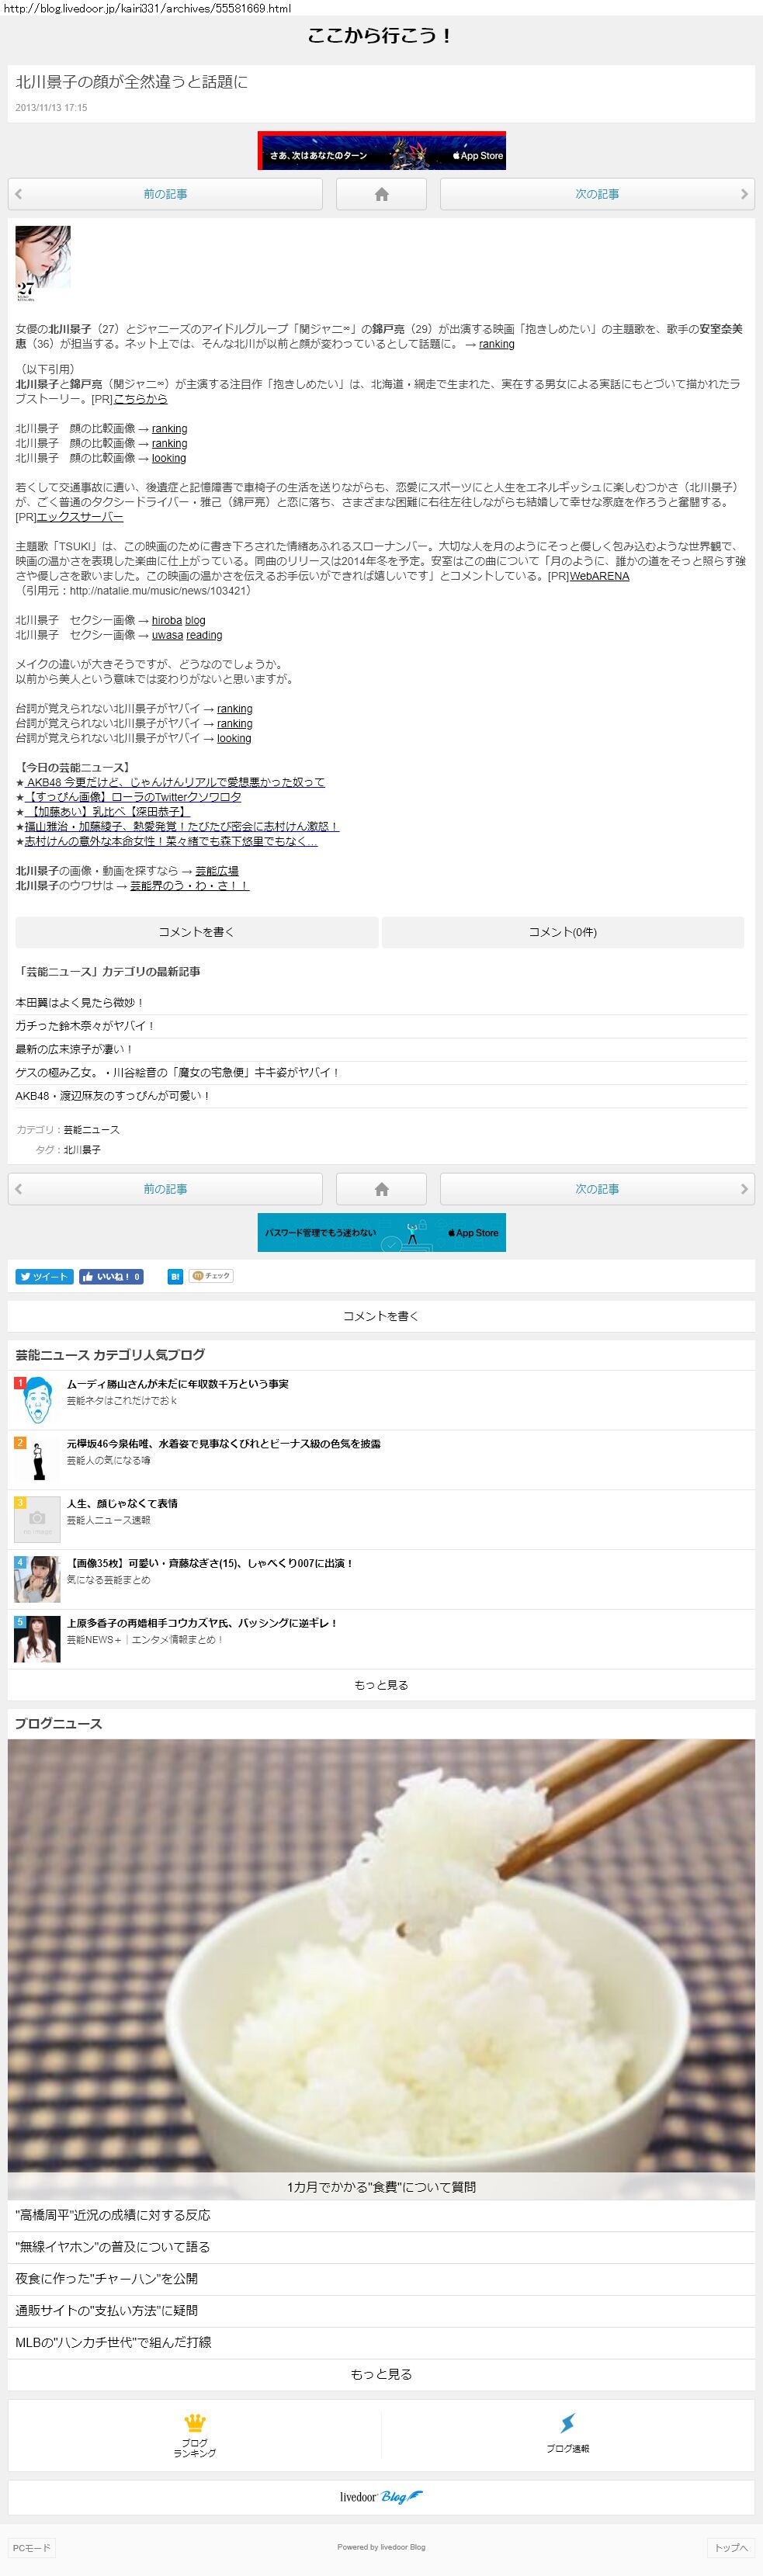
Task: Go to previous article via top 前の記事
Action: click(x=165, y=194)
